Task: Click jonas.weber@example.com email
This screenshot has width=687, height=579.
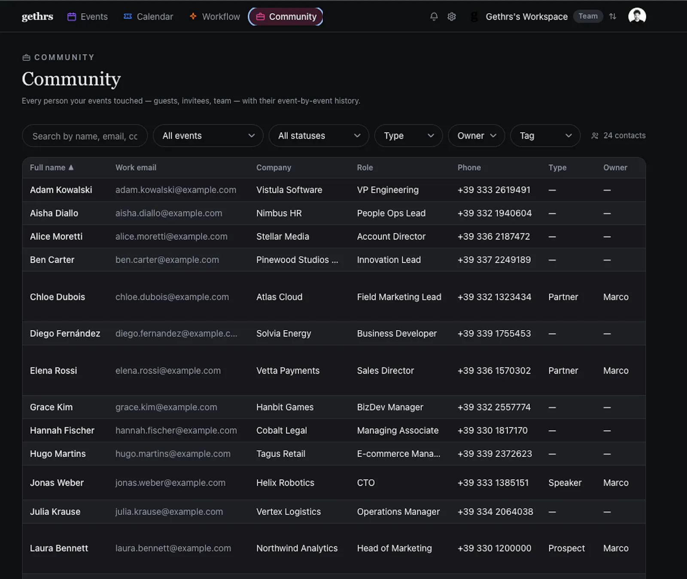Action: pos(170,483)
